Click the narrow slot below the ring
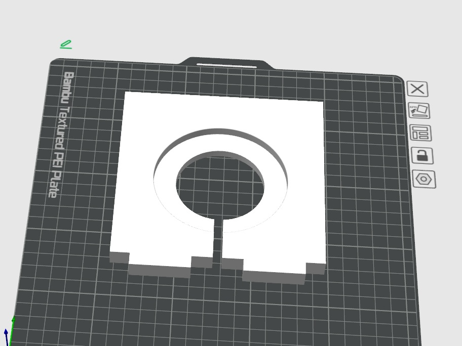Image resolution: width=462 pixels, height=346 pixels. tap(217, 243)
